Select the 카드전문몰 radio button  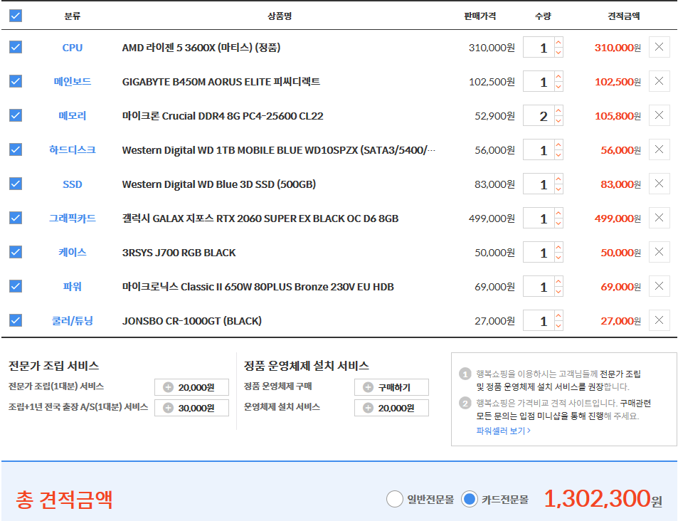(469, 499)
